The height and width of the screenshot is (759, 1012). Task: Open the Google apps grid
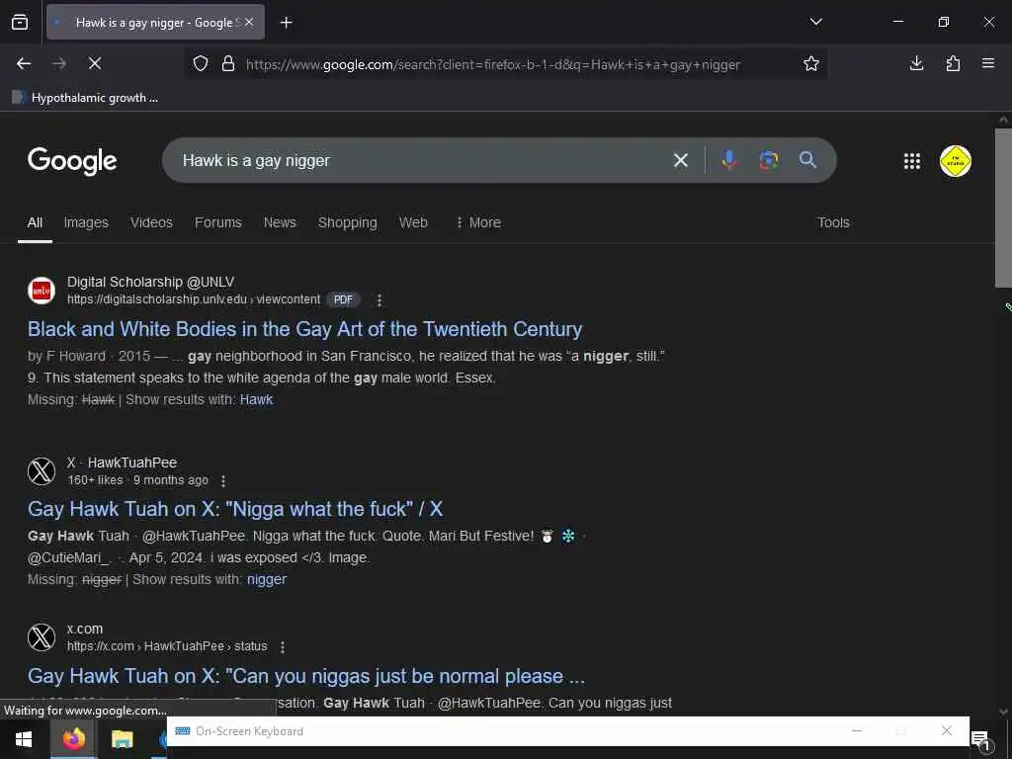912,161
